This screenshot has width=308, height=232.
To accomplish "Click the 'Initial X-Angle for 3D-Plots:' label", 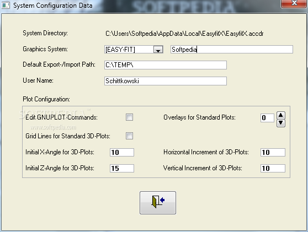I will (x=60, y=152).
